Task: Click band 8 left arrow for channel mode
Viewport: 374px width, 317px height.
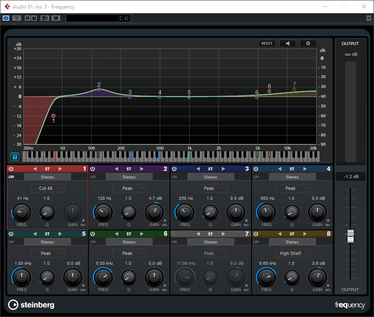Action: coord(280,234)
